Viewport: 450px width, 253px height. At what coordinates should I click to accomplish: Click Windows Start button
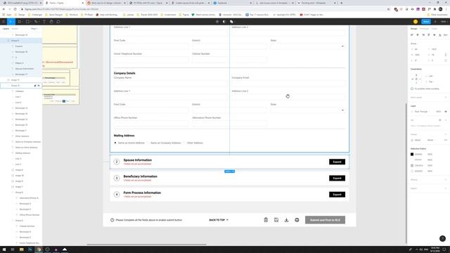click(x=4, y=249)
